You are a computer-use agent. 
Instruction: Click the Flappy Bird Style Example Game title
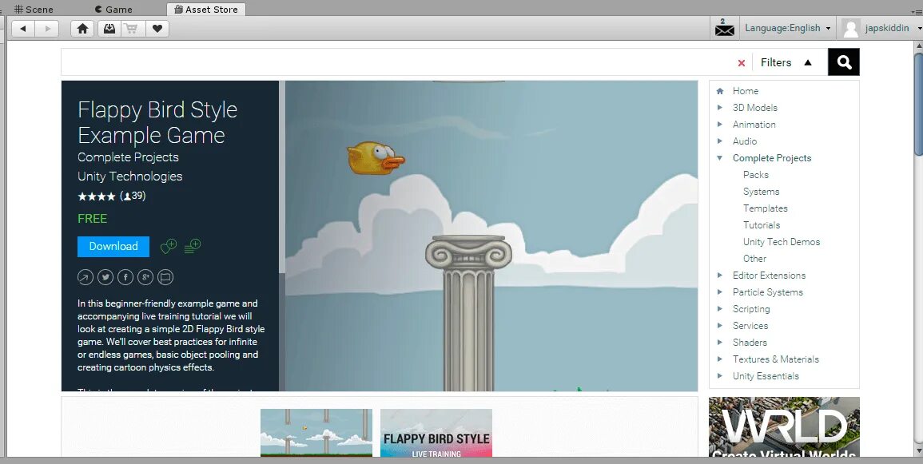[157, 122]
